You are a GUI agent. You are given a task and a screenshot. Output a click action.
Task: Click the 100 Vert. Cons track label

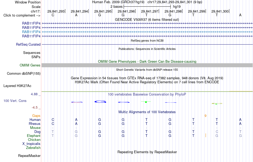coord(15,101)
